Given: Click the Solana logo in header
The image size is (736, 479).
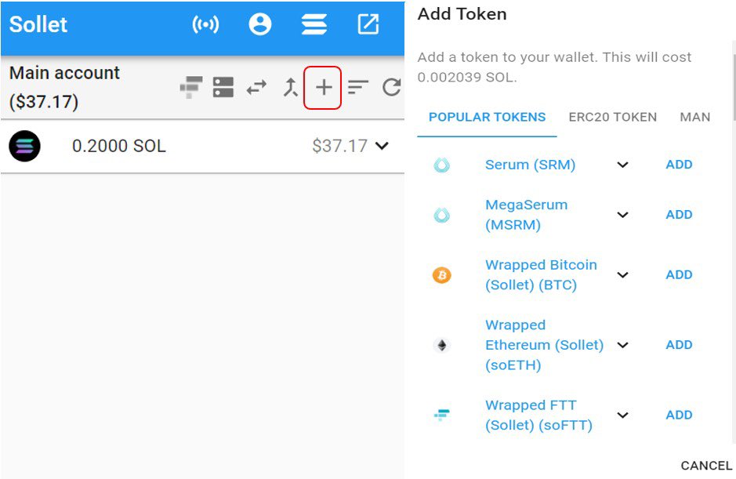Looking at the screenshot, I should [314, 25].
